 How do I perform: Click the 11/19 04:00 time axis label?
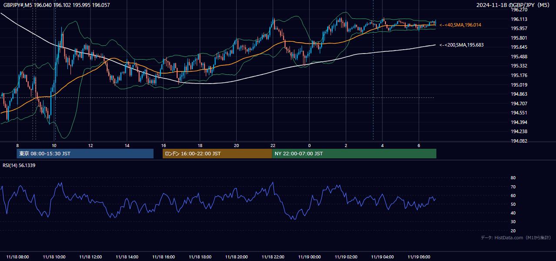coord(383,257)
